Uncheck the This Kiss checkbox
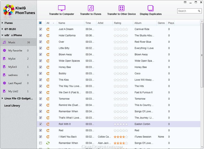 pos(41,80)
